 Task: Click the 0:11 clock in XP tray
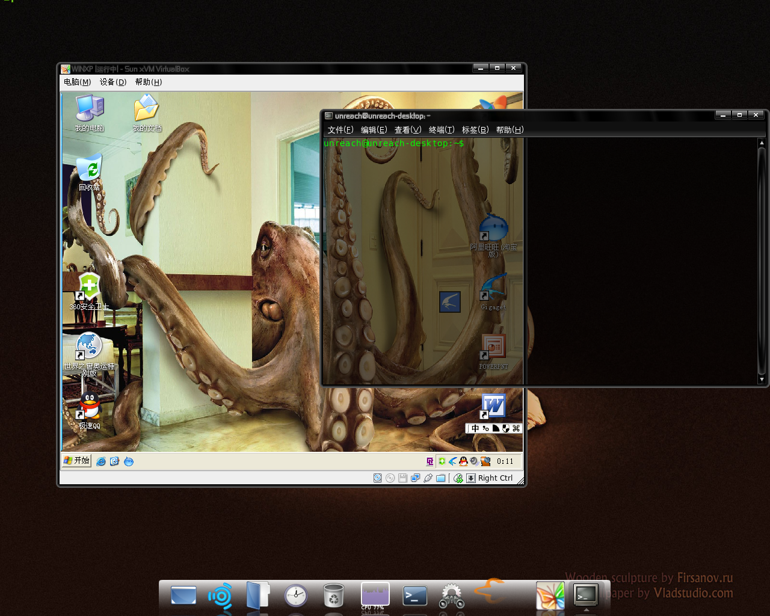[505, 461]
